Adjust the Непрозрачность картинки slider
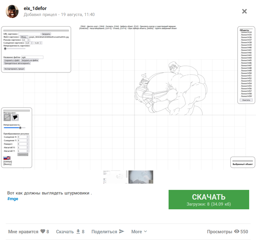Viewport: 256px width, 241px height. pyautogui.click(x=15, y=49)
